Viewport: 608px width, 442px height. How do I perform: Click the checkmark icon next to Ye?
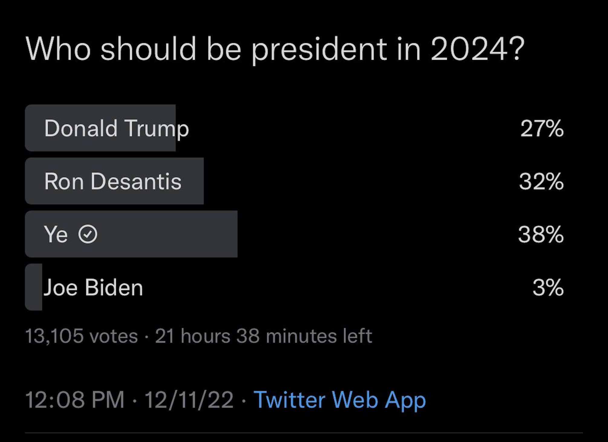88,234
